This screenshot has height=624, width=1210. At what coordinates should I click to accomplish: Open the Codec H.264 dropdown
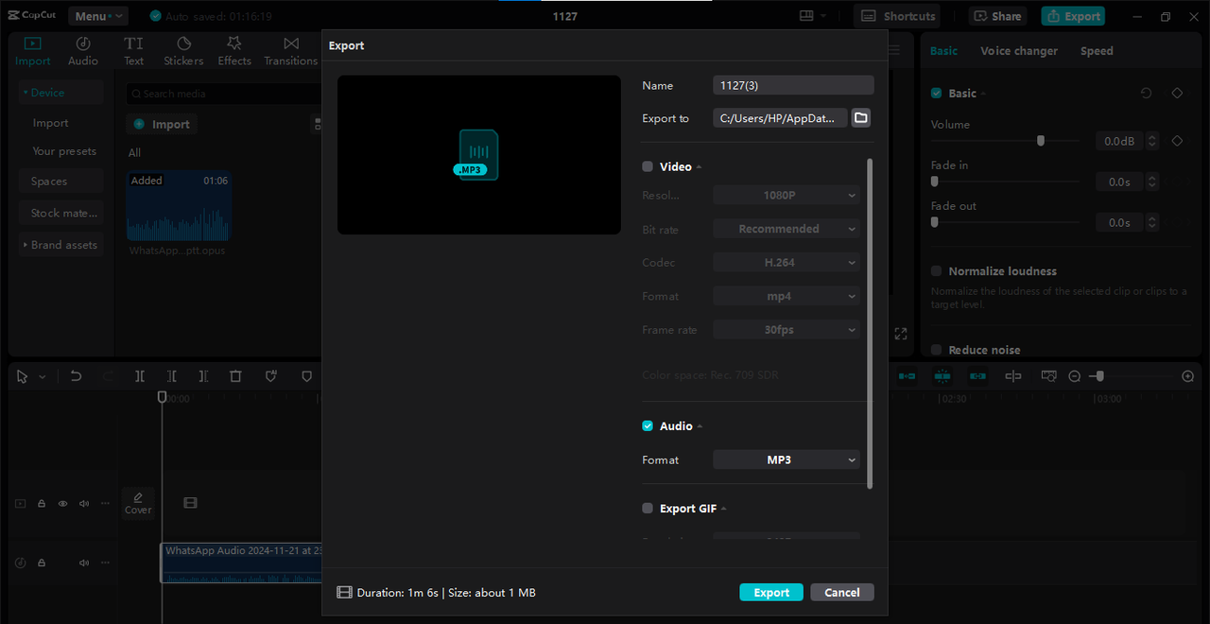tap(786, 263)
